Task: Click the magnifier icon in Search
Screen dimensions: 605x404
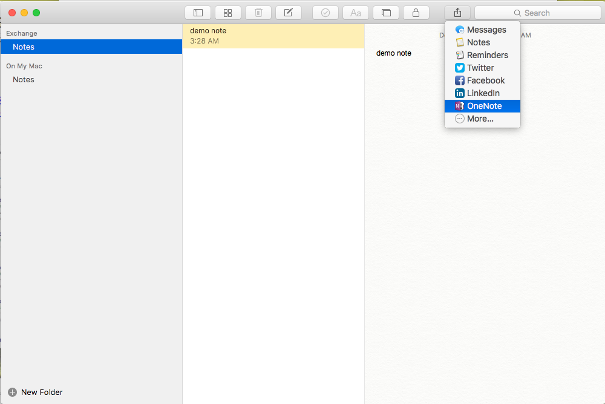Action: (x=517, y=13)
